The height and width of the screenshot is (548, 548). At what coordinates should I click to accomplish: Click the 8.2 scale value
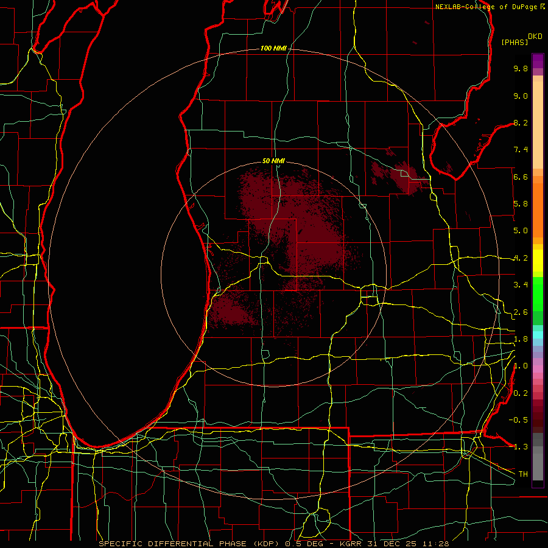click(521, 122)
